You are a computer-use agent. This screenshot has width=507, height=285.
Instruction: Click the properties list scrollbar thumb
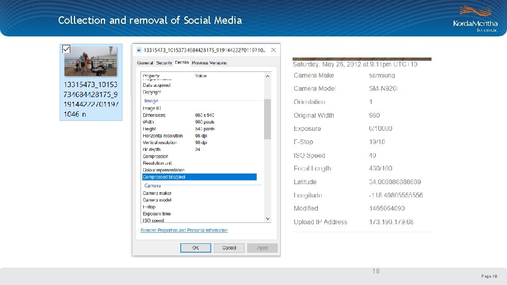coord(267,119)
